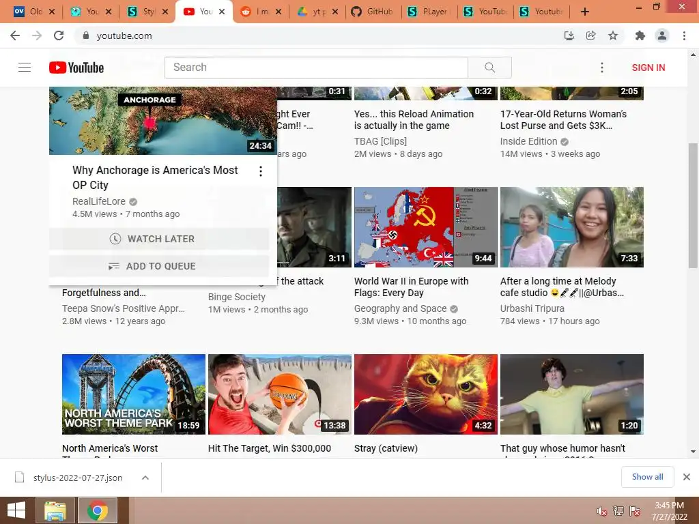Click the page's vertical scrollbar thumb
Image resolution: width=699 pixels, height=524 pixels.
pyautogui.click(x=693, y=205)
